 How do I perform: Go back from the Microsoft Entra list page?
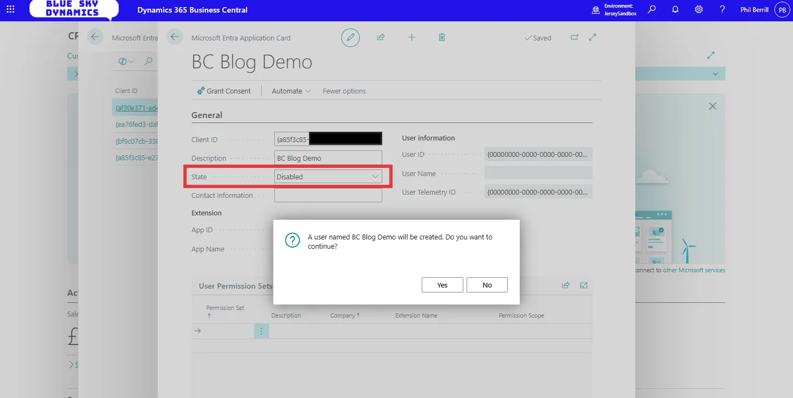[x=95, y=37]
